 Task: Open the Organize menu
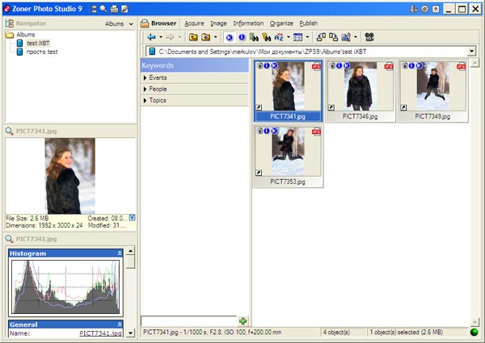click(282, 23)
